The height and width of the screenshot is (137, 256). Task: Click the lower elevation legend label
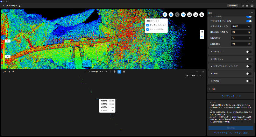coord(8,56)
